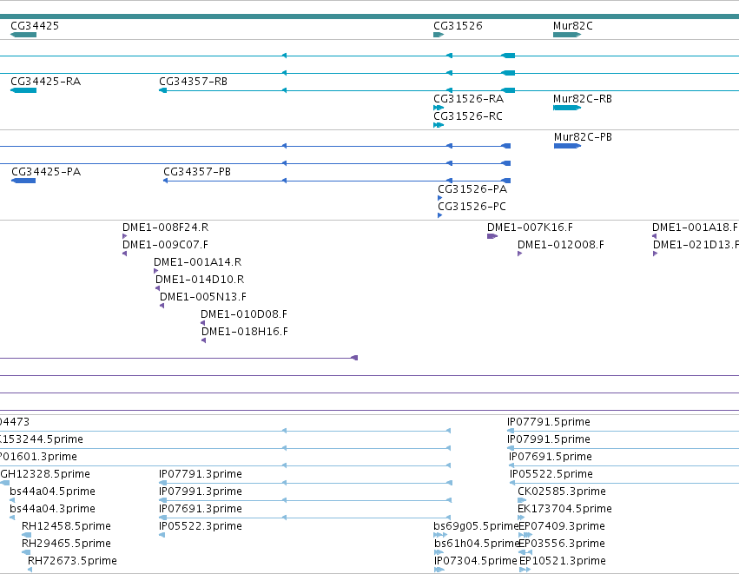Click the IP07691.5prime EST label

pos(551,457)
